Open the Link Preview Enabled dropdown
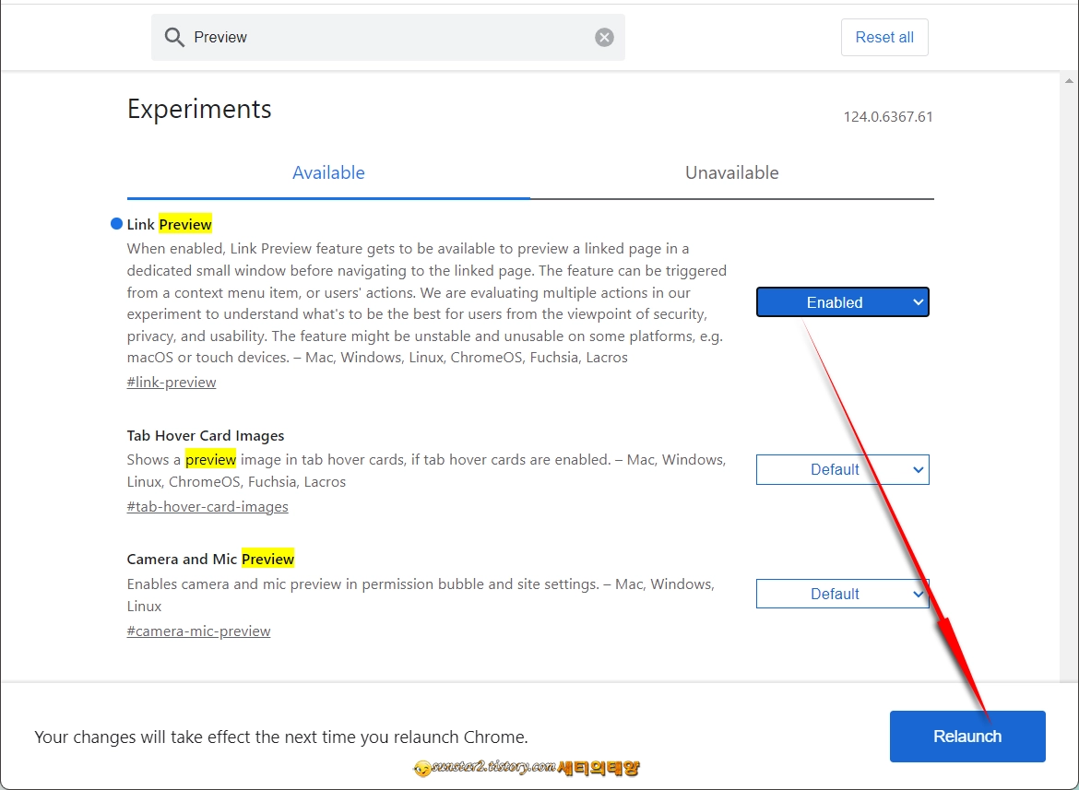The width and height of the screenshot is (1079, 790). (x=842, y=302)
